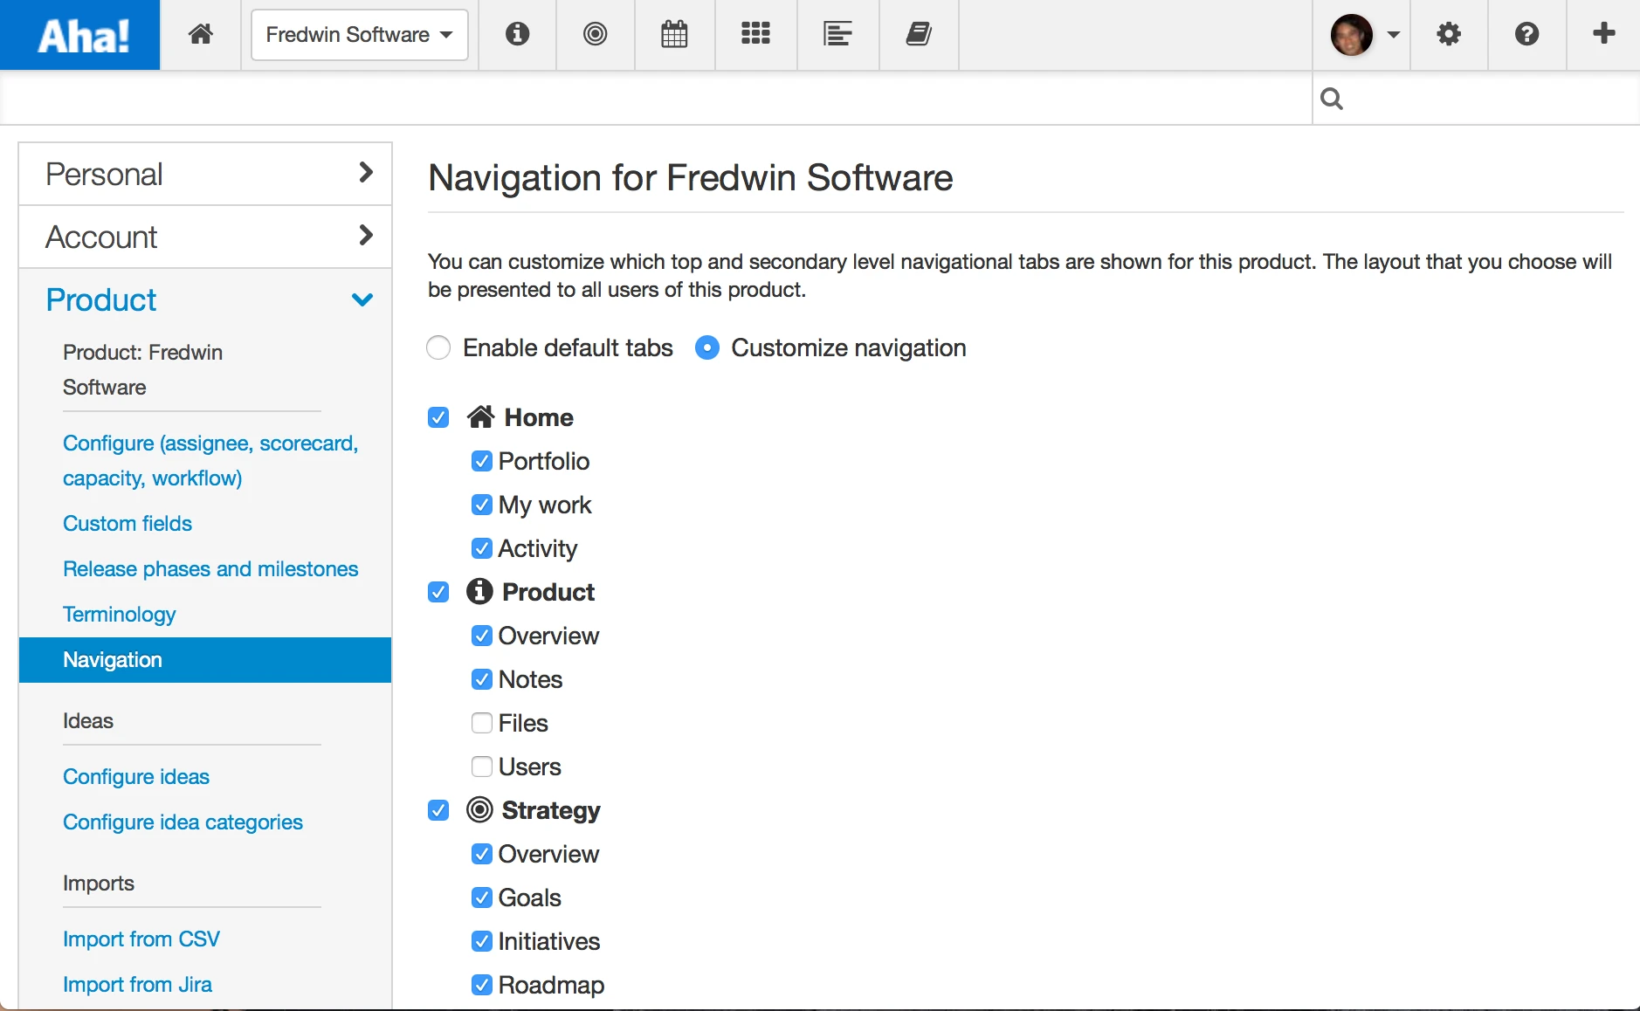Image resolution: width=1640 pixels, height=1011 pixels.
Task: Open Configure idea categories link
Action: click(183, 822)
